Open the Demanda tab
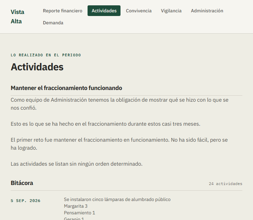The width and height of the screenshot is (253, 220). click(x=53, y=23)
